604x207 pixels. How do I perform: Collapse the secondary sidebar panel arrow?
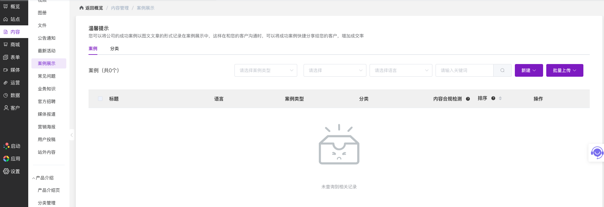pos(72,135)
